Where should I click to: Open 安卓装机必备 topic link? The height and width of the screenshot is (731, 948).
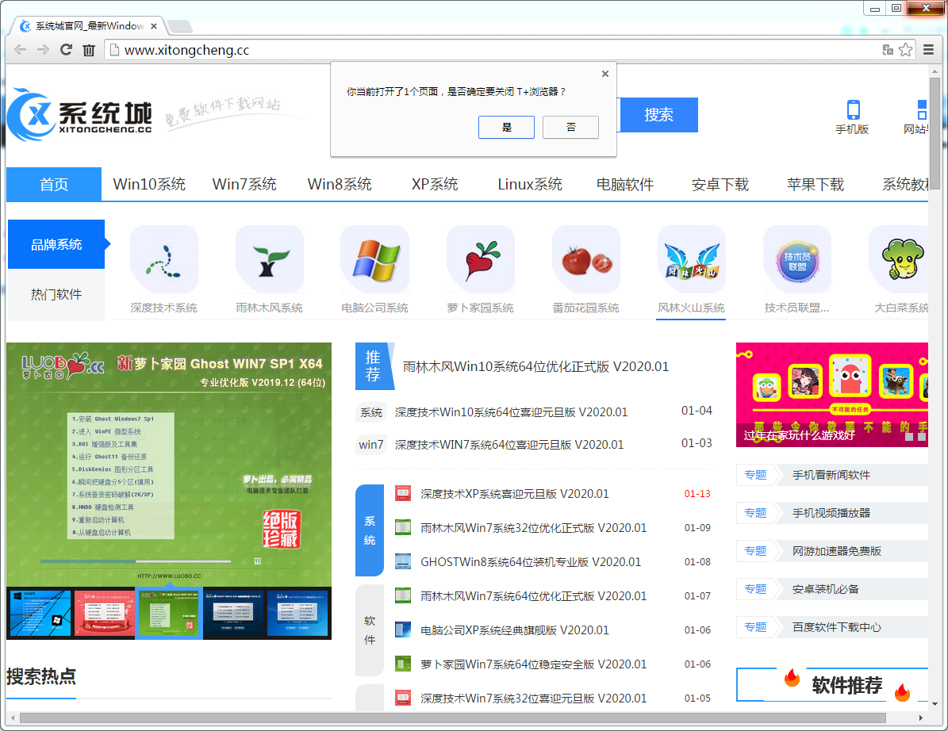point(825,589)
